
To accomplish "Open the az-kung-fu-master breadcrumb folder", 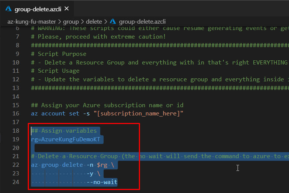I will 32,21.
